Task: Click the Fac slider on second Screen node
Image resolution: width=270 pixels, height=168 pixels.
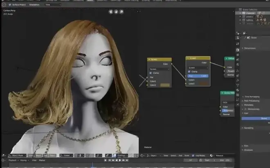Action: (198, 76)
